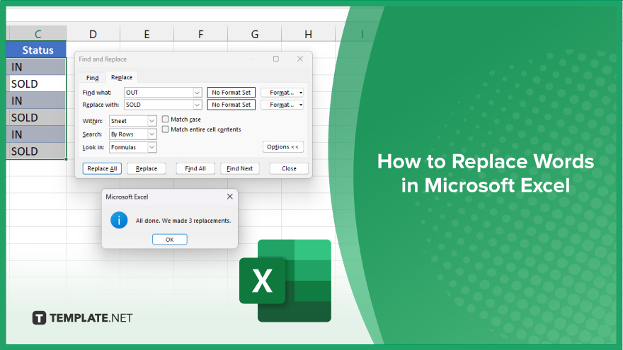This screenshot has height=350, width=623.
Task: Click No Format Set preview for Find what
Action: (x=232, y=93)
